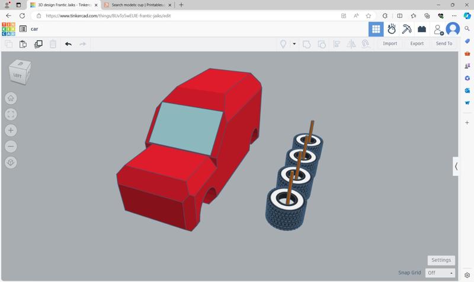Open the design list menu icon
The height and width of the screenshot is (282, 474).
click(23, 28)
